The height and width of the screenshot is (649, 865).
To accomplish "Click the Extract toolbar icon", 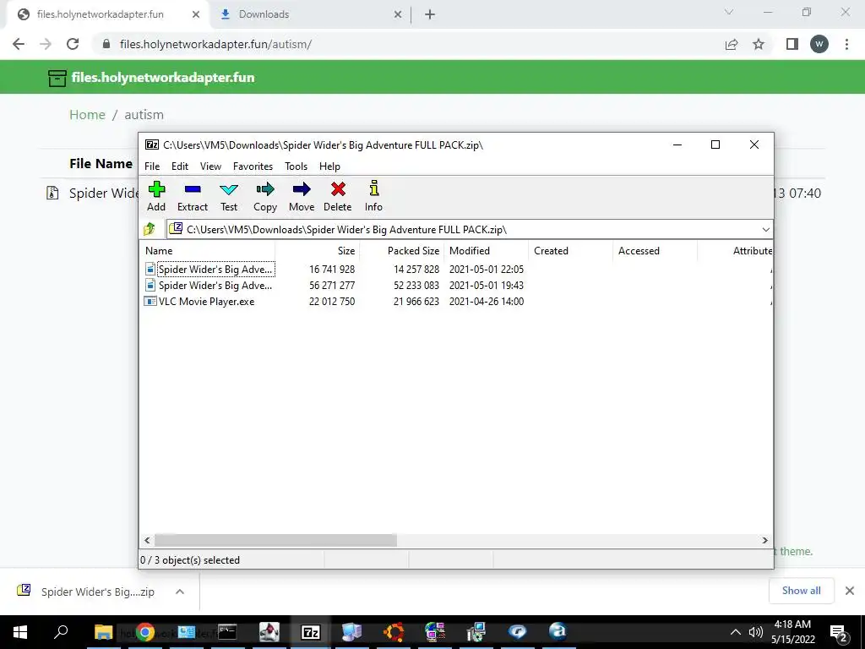I will coord(193,196).
